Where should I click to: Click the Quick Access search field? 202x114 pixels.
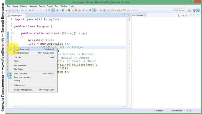(x=179, y=10)
